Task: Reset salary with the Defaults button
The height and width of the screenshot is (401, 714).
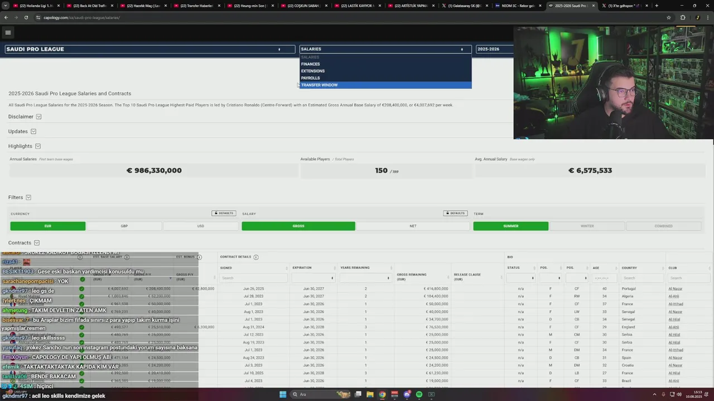Action: (x=455, y=213)
